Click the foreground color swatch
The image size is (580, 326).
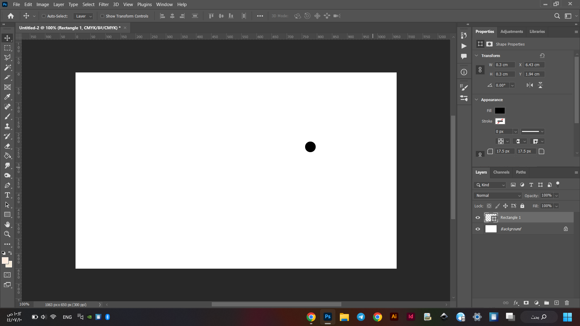coord(5,261)
